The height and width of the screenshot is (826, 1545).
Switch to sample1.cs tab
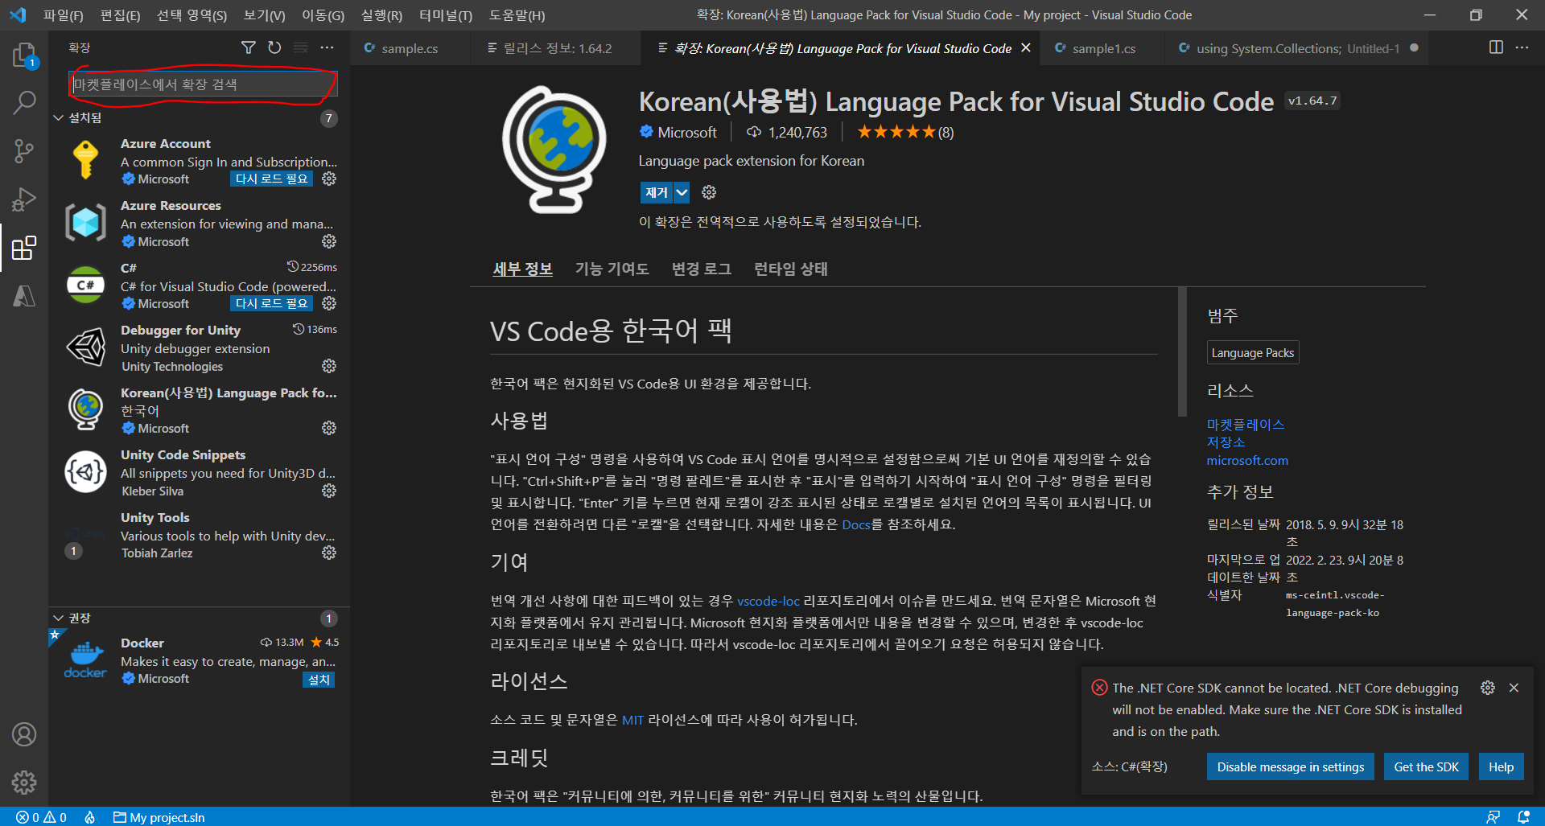[1103, 48]
